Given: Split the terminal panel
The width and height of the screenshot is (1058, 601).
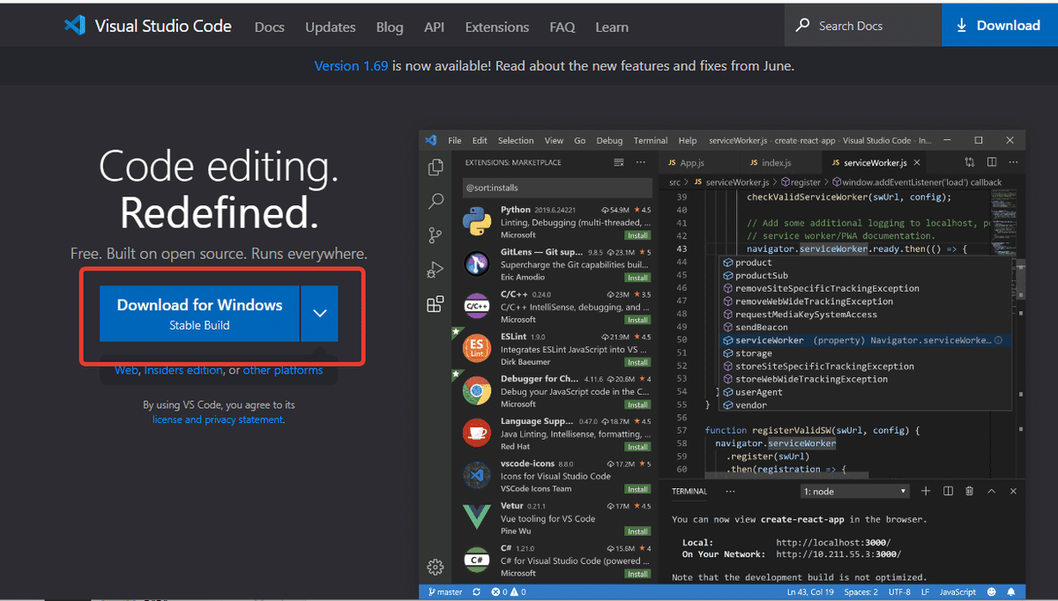Looking at the screenshot, I should tap(948, 491).
